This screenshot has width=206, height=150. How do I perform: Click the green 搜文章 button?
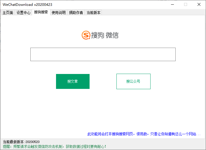click(x=73, y=81)
